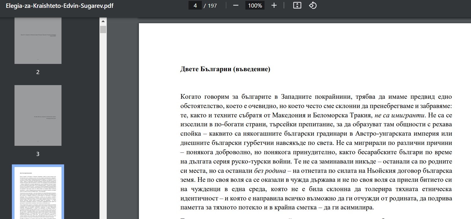Click the thumbnail panel scrollbar handle
Screen dimensions: 471x219
[x=103, y=29]
